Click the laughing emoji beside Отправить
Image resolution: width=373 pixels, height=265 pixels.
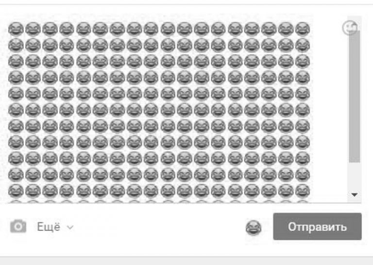tap(254, 228)
